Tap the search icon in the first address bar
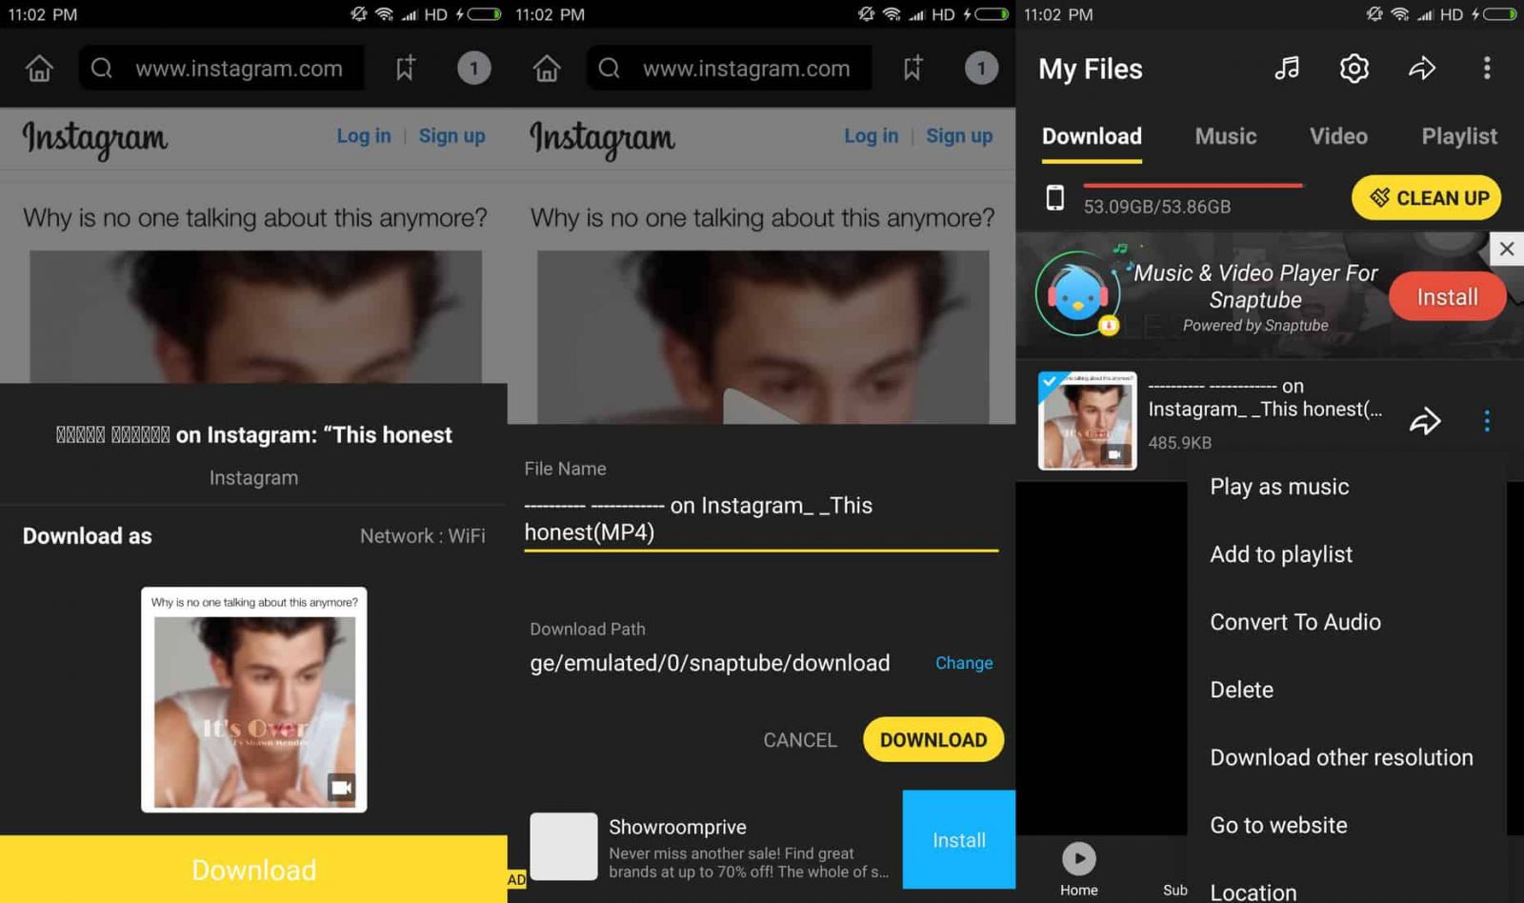Image resolution: width=1524 pixels, height=903 pixels. pos(102,69)
